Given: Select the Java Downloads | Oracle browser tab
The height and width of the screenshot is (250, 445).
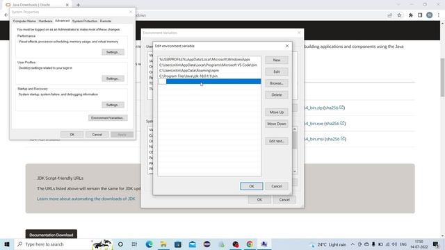Looking at the screenshot, I should (37, 5).
